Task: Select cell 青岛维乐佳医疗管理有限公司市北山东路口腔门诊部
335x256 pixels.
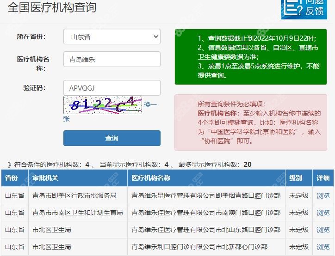Action: [x=206, y=230]
